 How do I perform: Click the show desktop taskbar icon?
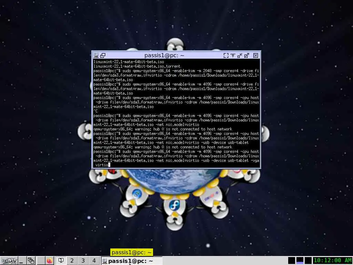pyautogui.click(x=22, y=261)
